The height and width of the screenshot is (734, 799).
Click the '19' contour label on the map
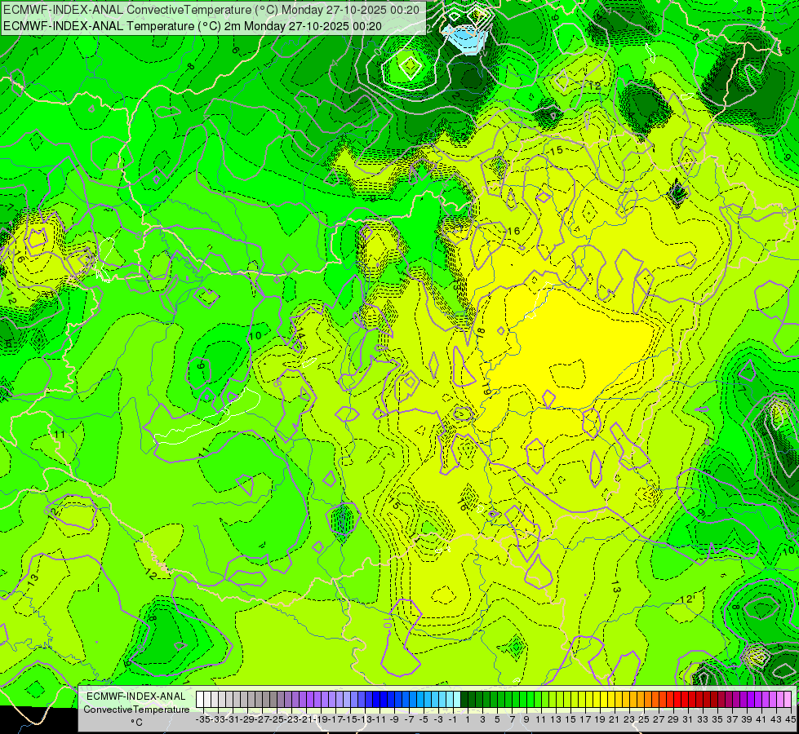coord(486,389)
